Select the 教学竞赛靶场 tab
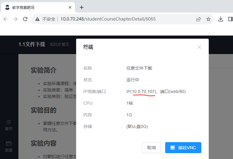233x159 pixels. pos(38,7)
